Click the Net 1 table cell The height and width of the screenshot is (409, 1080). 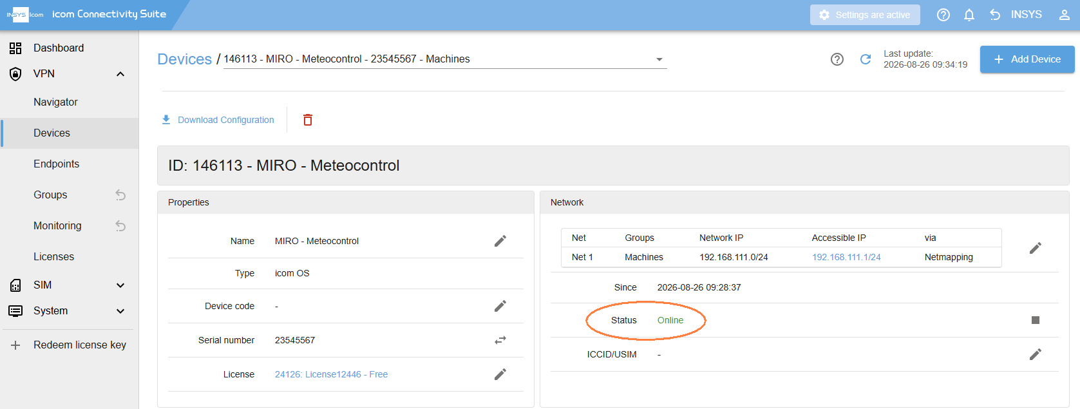point(582,257)
